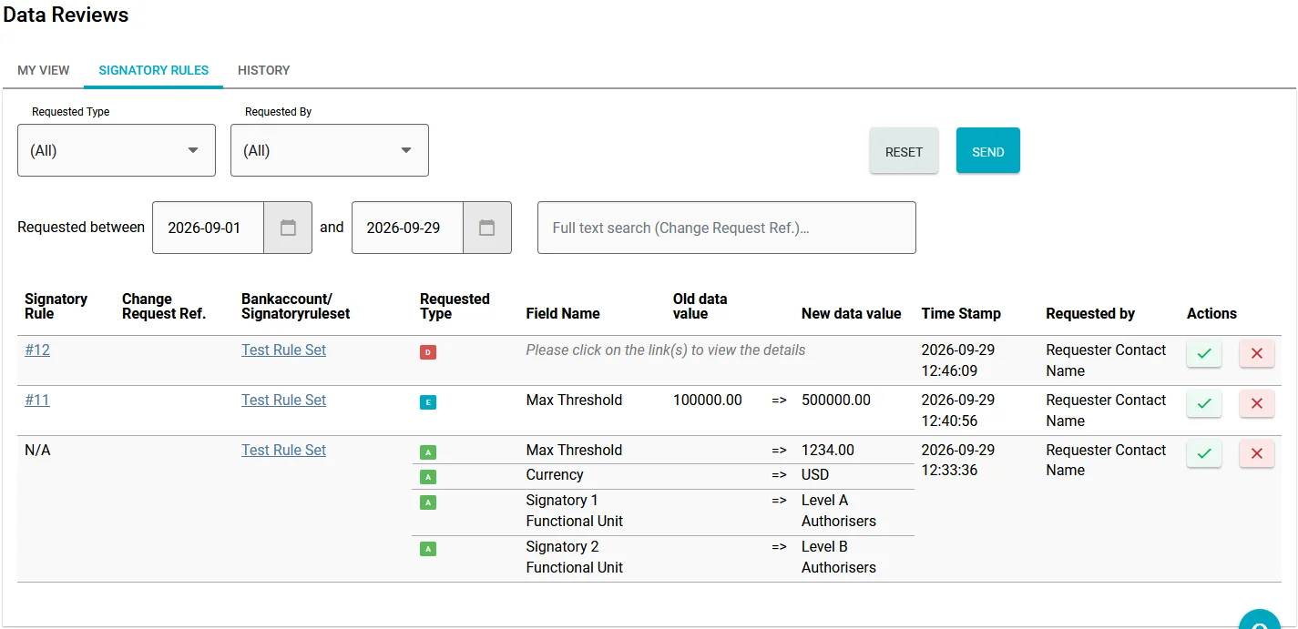This screenshot has height=629, width=1298.
Task: Open the Requested Type dropdown
Action: (x=117, y=150)
